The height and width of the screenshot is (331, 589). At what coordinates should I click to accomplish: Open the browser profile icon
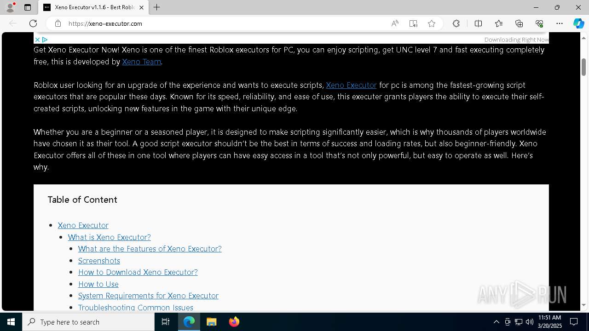click(10, 7)
